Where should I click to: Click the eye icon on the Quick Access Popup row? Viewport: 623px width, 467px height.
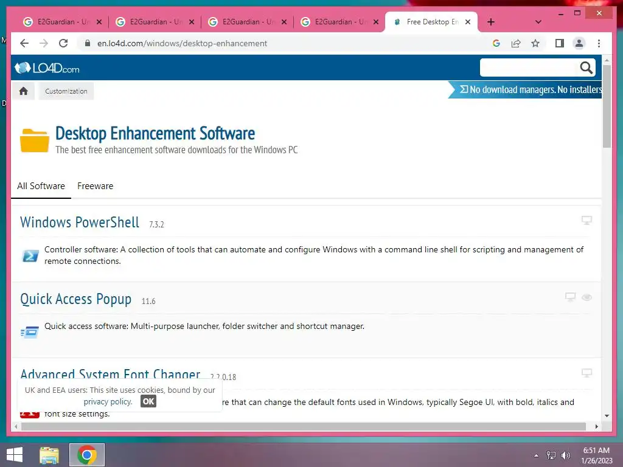pyautogui.click(x=587, y=297)
